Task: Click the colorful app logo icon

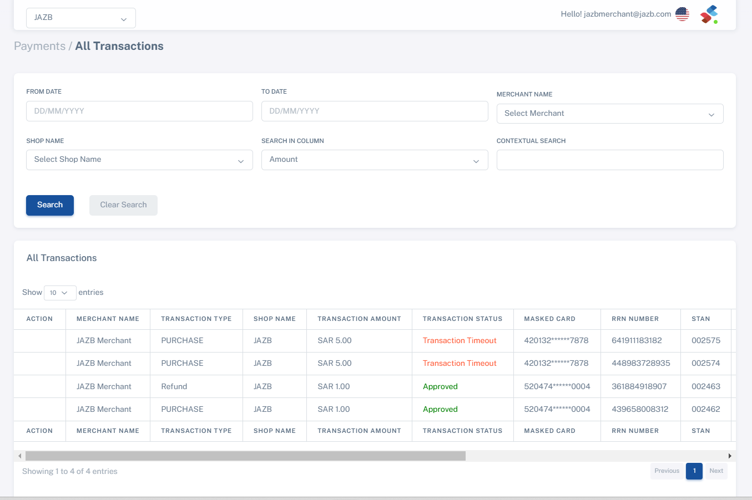Action: 709,14
